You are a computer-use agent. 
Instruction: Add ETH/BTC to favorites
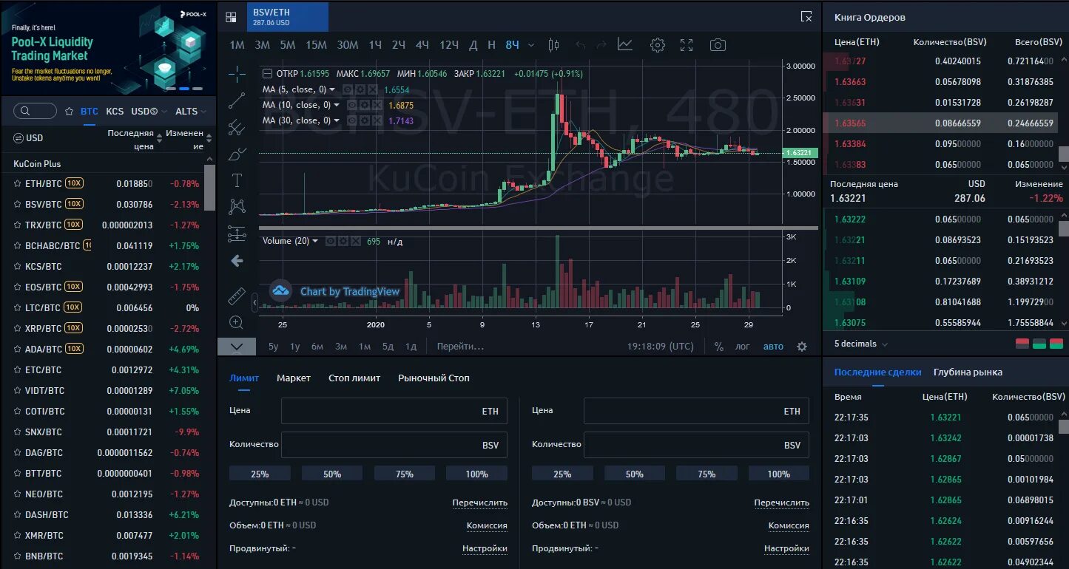17,183
